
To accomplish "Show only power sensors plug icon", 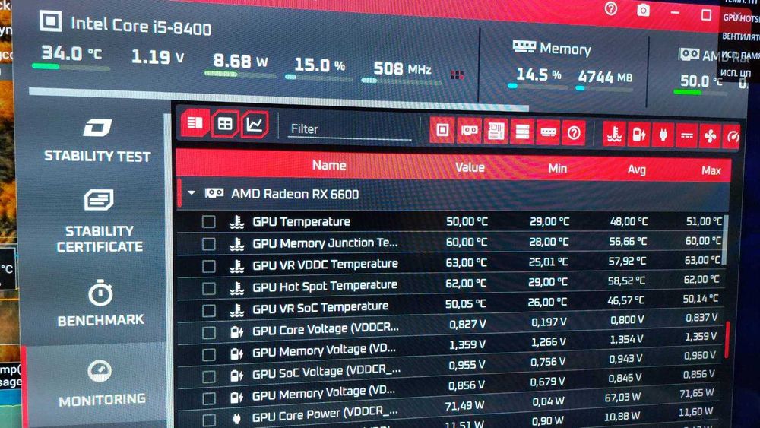I will coord(663,135).
